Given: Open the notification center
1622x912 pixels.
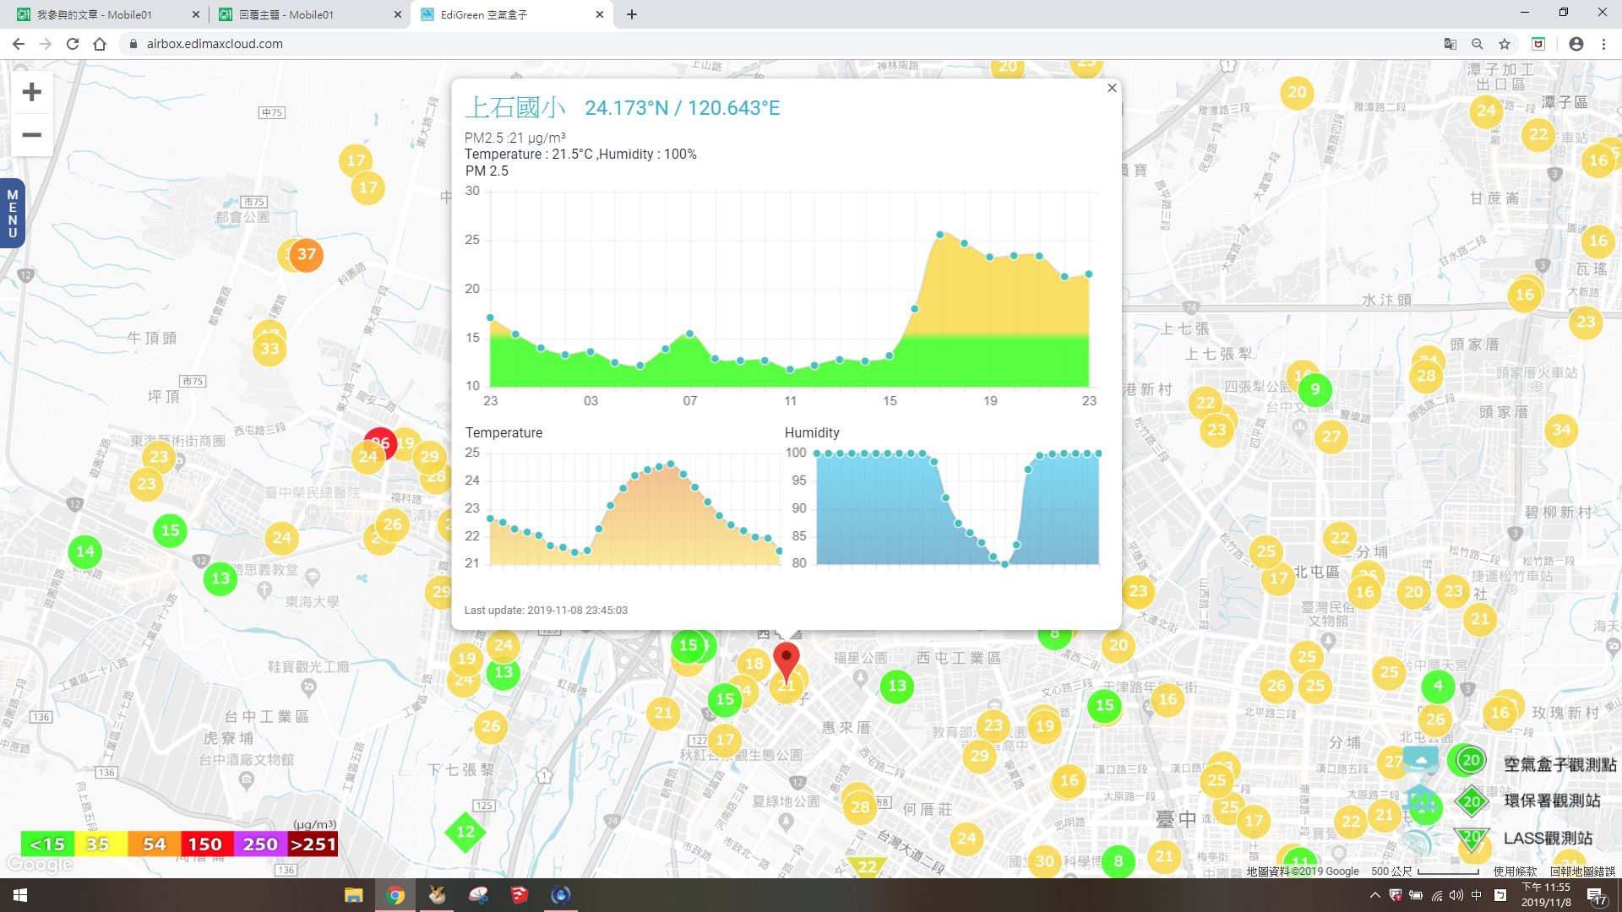Looking at the screenshot, I should coord(1597,896).
